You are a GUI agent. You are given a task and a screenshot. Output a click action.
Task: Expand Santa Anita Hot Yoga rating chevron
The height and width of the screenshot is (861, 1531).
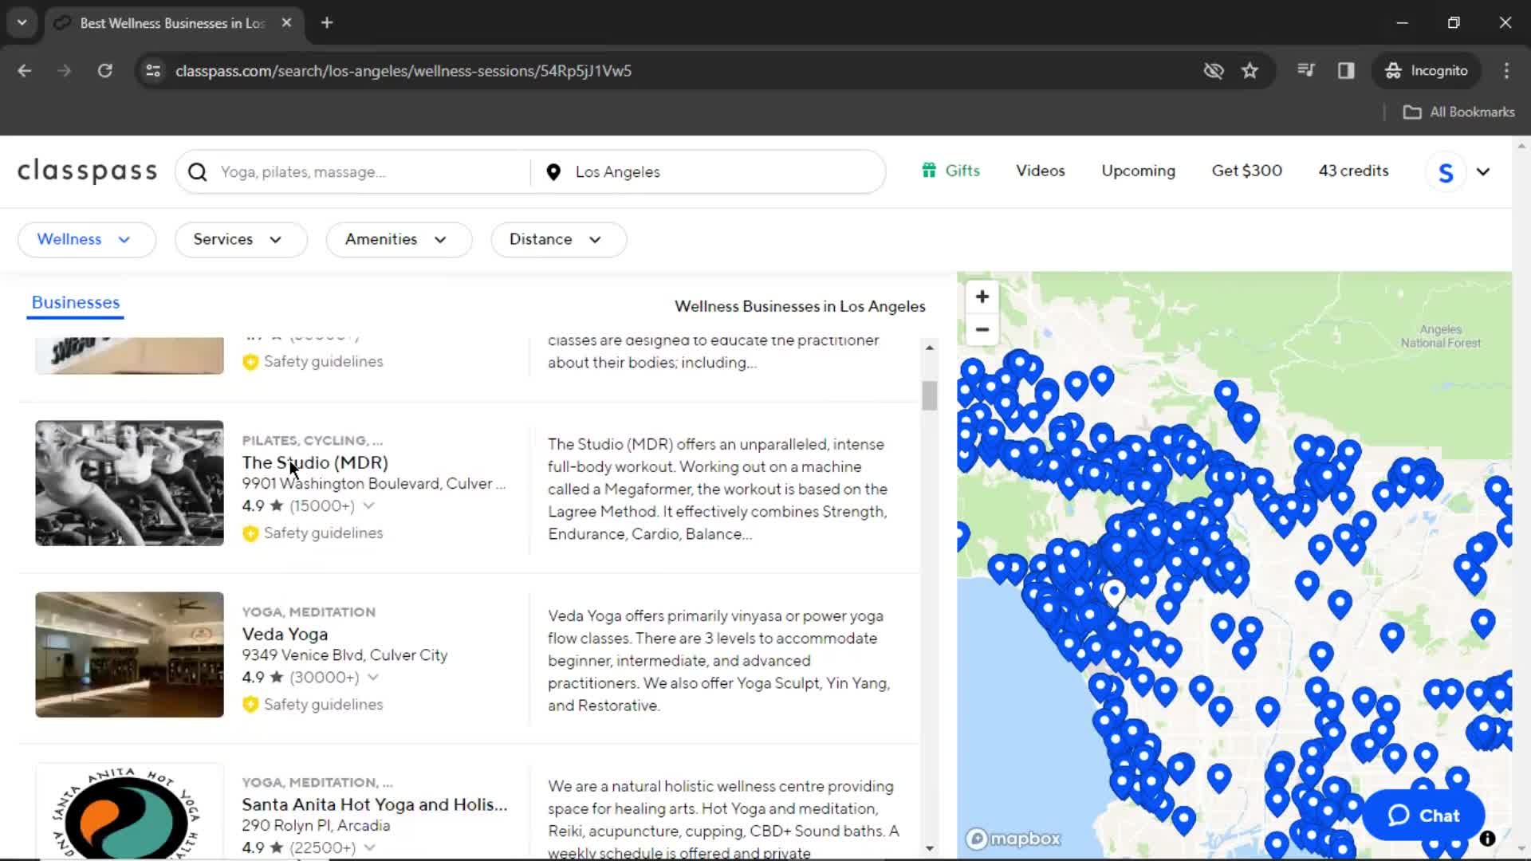(369, 847)
